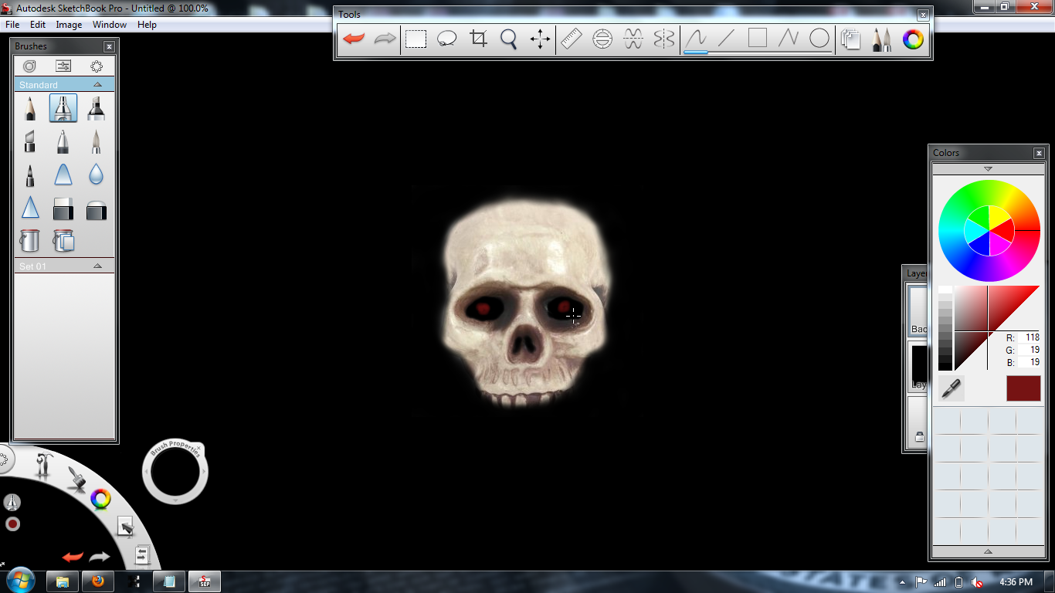Select the freehand stroke style
This screenshot has height=593, width=1055.
pyautogui.click(x=696, y=39)
